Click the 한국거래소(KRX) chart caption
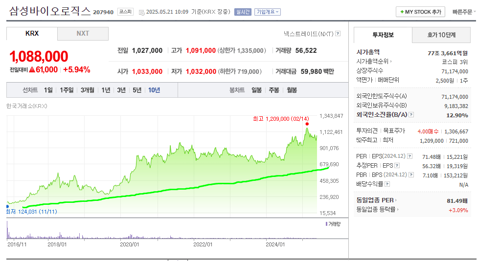 (27, 106)
